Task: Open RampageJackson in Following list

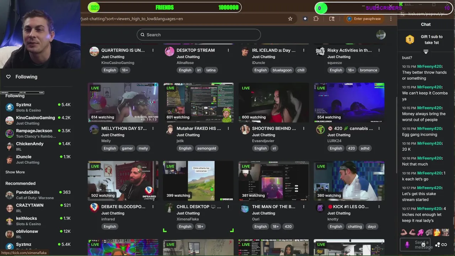Action: coord(38,133)
